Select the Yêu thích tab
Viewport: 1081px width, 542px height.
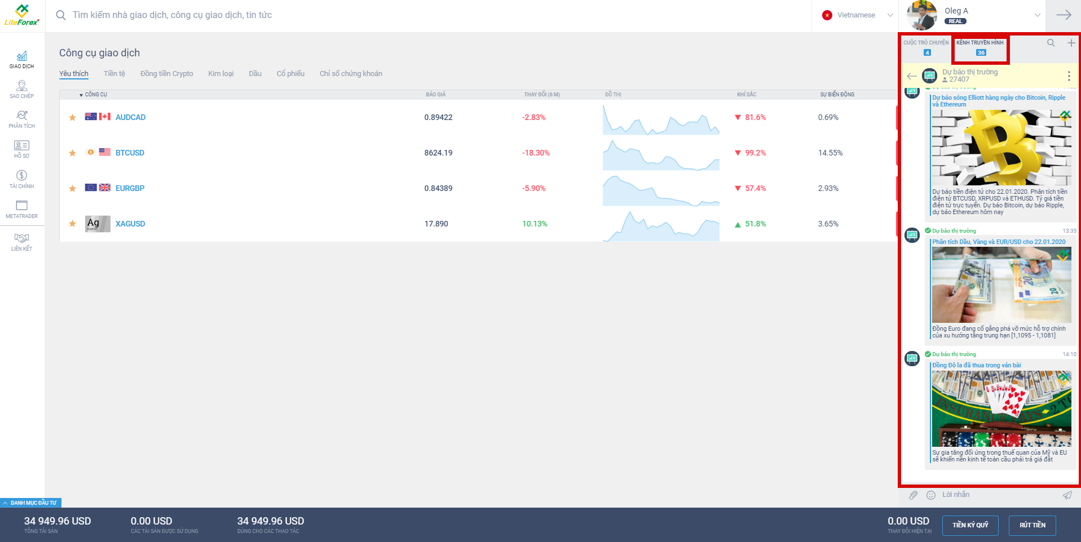pyautogui.click(x=74, y=74)
